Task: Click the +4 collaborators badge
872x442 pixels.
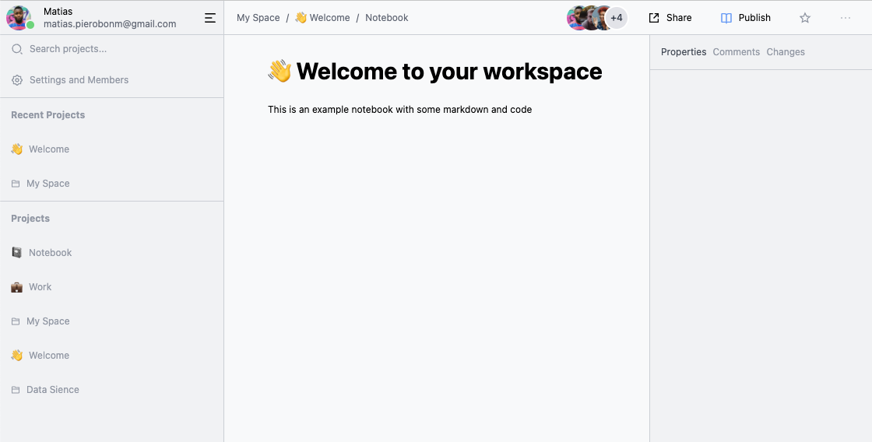Action: [616, 18]
